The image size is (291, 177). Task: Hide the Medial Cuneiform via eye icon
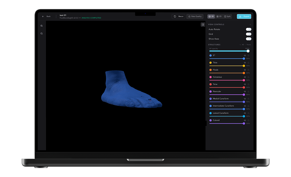(245, 99)
